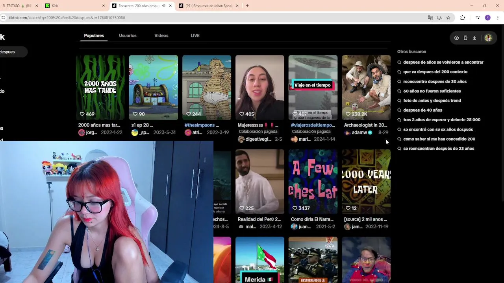Close the 'Respuesta de Johan' tab
Viewport: 504px width, 283px height.
(237, 6)
